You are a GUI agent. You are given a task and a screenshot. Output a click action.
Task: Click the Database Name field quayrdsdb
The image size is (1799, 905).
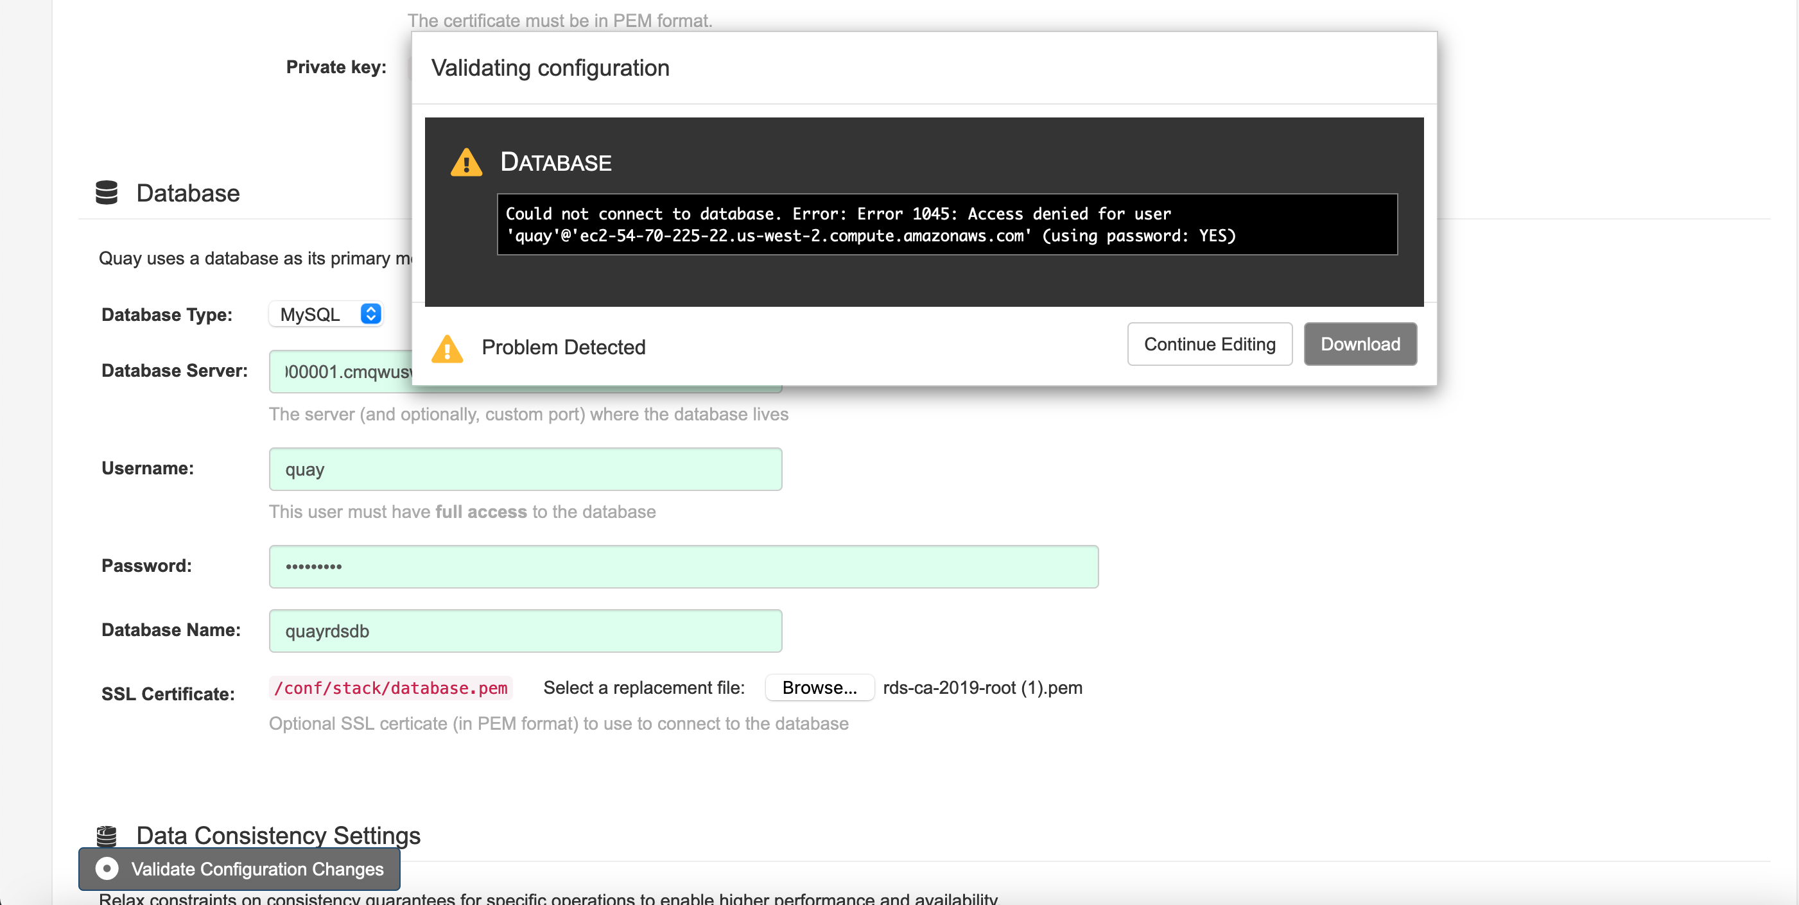(525, 632)
